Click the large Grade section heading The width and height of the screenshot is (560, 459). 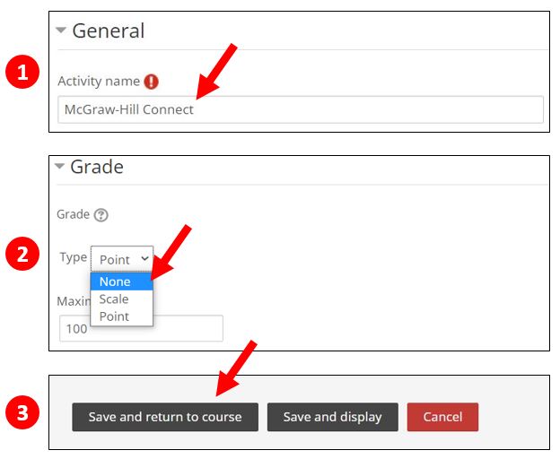(97, 167)
